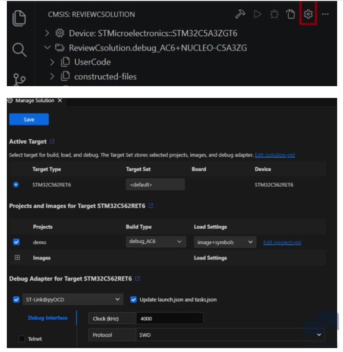The width and height of the screenshot is (343, 352).
Task: Click folder icon beside ReviewCsolution.debug_AC6 entry
Action: [x=60, y=47]
